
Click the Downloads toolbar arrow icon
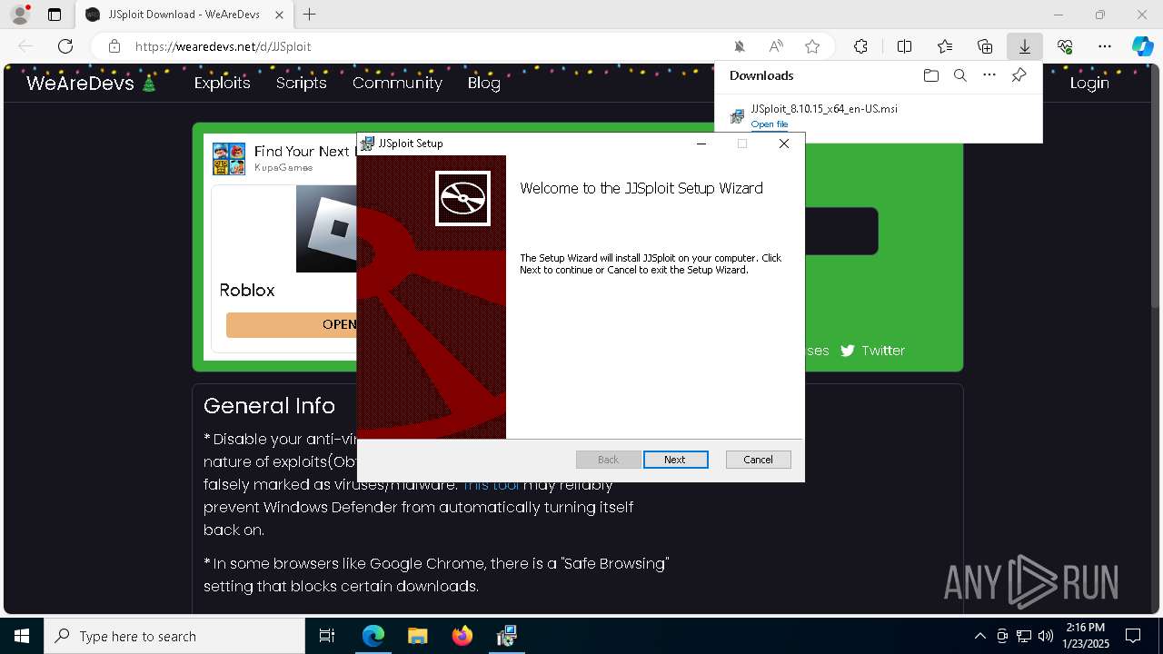[x=1024, y=46]
